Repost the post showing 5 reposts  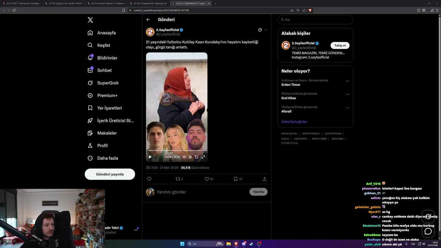click(x=180, y=179)
